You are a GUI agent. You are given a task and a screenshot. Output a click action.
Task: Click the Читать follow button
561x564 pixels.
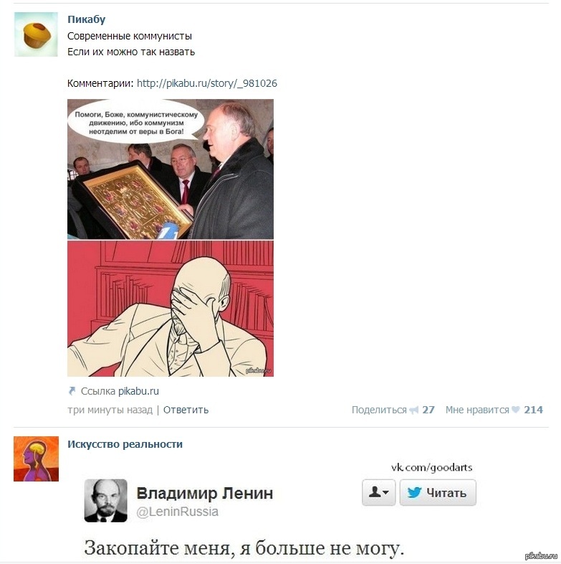pyautogui.click(x=438, y=492)
